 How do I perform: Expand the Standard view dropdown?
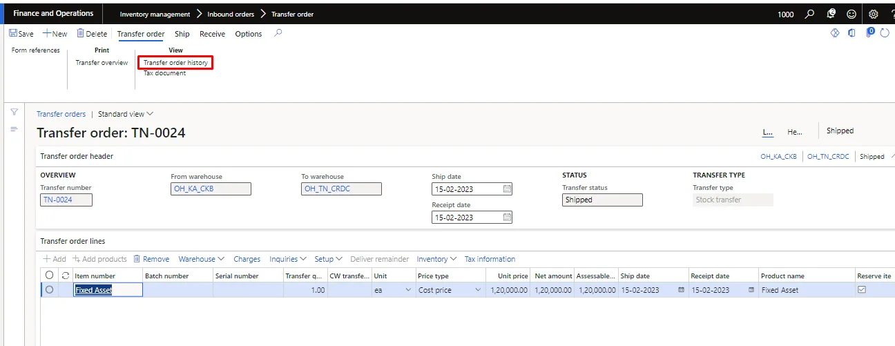(126, 114)
